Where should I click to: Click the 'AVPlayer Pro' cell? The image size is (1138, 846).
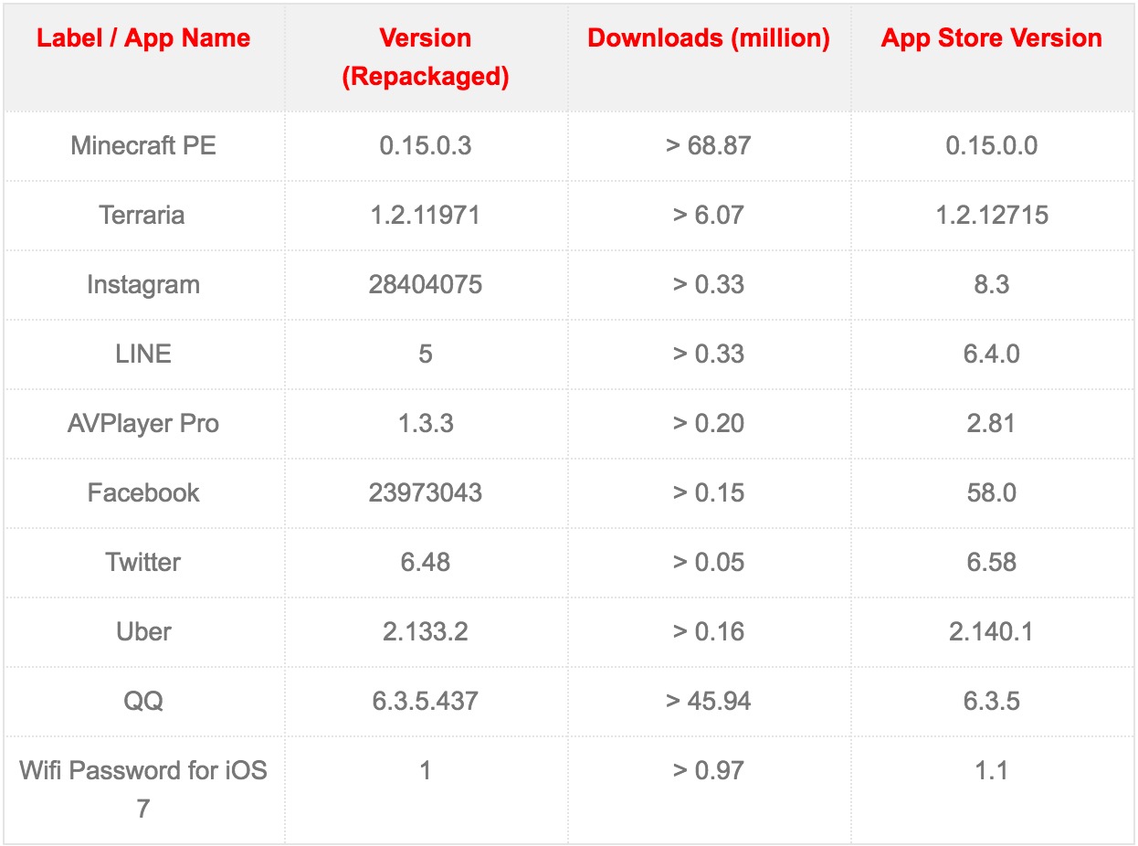143,423
